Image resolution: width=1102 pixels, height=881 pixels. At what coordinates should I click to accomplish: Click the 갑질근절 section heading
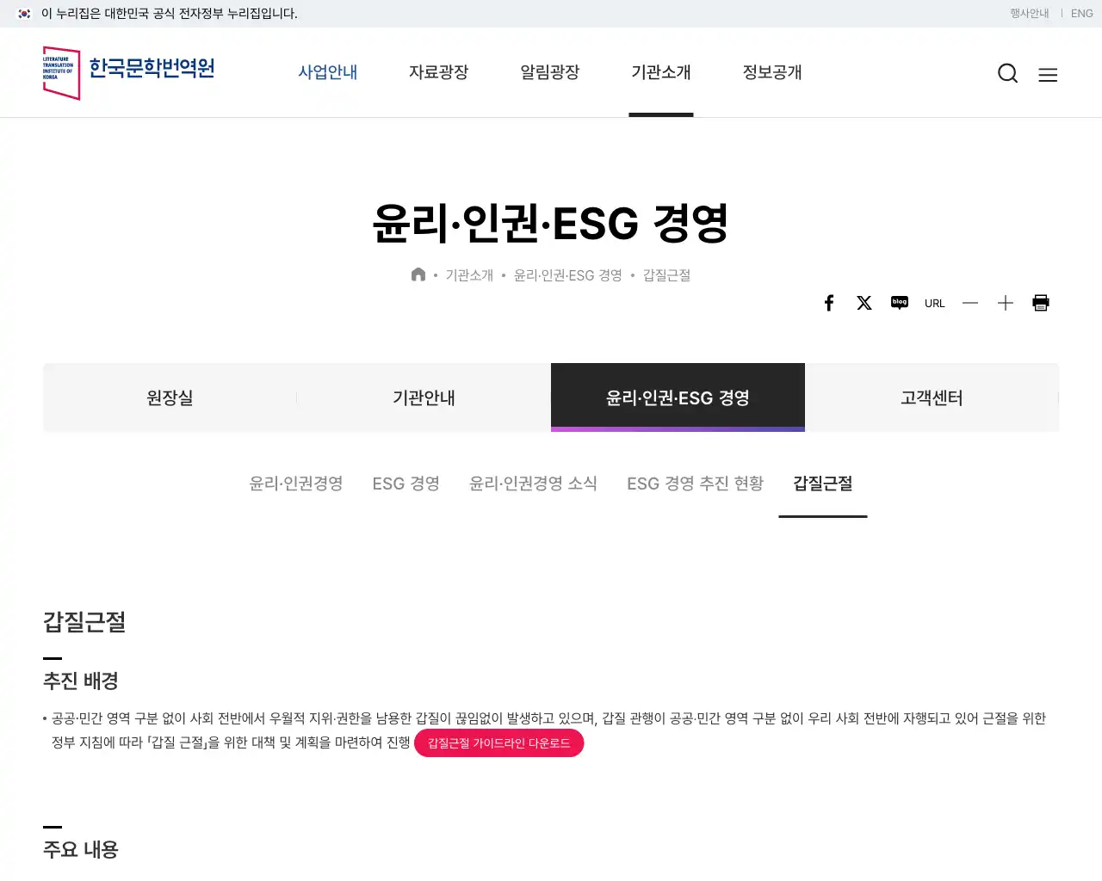coord(84,622)
